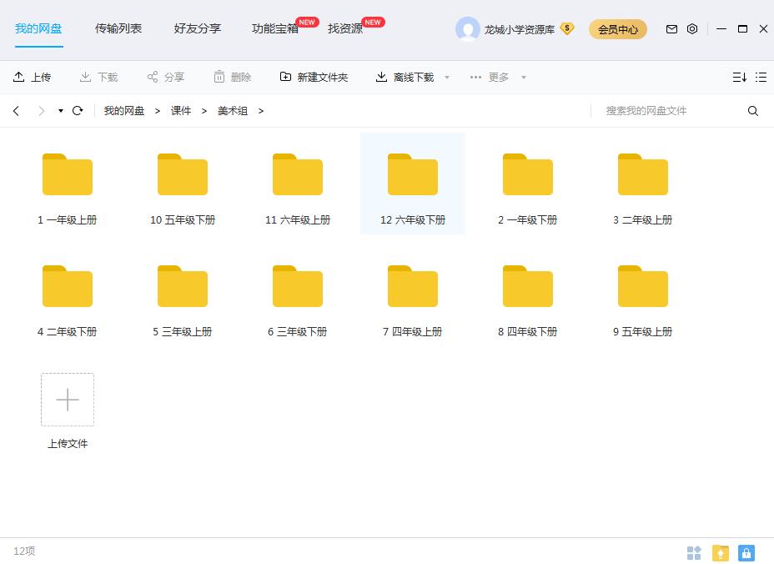This screenshot has width=774, height=564.
Task: Click the apps grid icon in status bar
Action: 694,552
